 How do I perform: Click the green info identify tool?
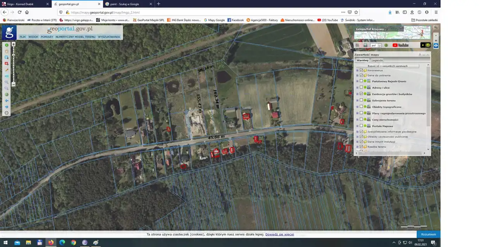pyautogui.click(x=7, y=45)
